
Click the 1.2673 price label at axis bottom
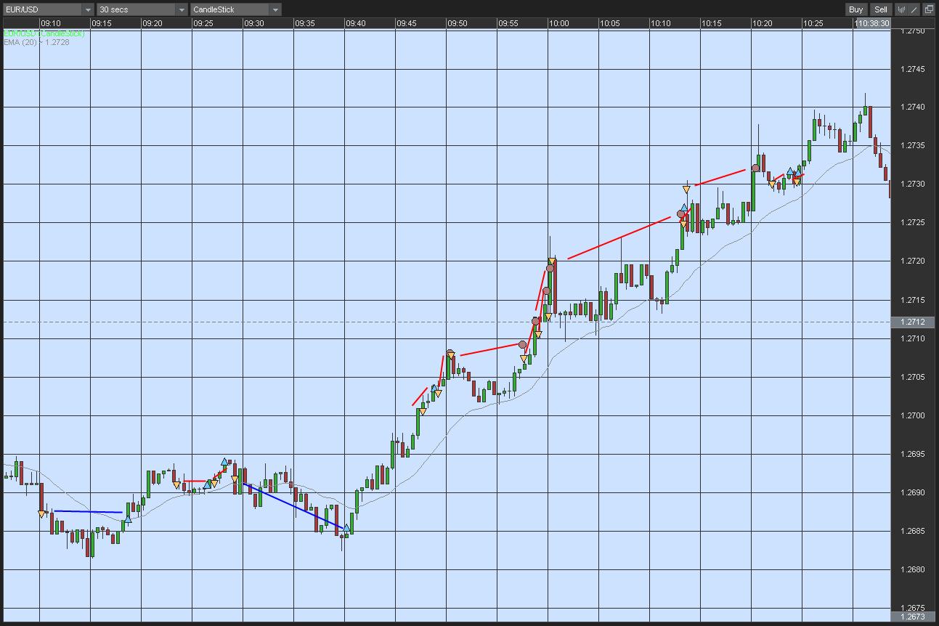[x=912, y=617]
